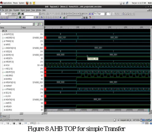Open the File menu
The height and width of the screenshot is (132, 152).
click(3, 10)
